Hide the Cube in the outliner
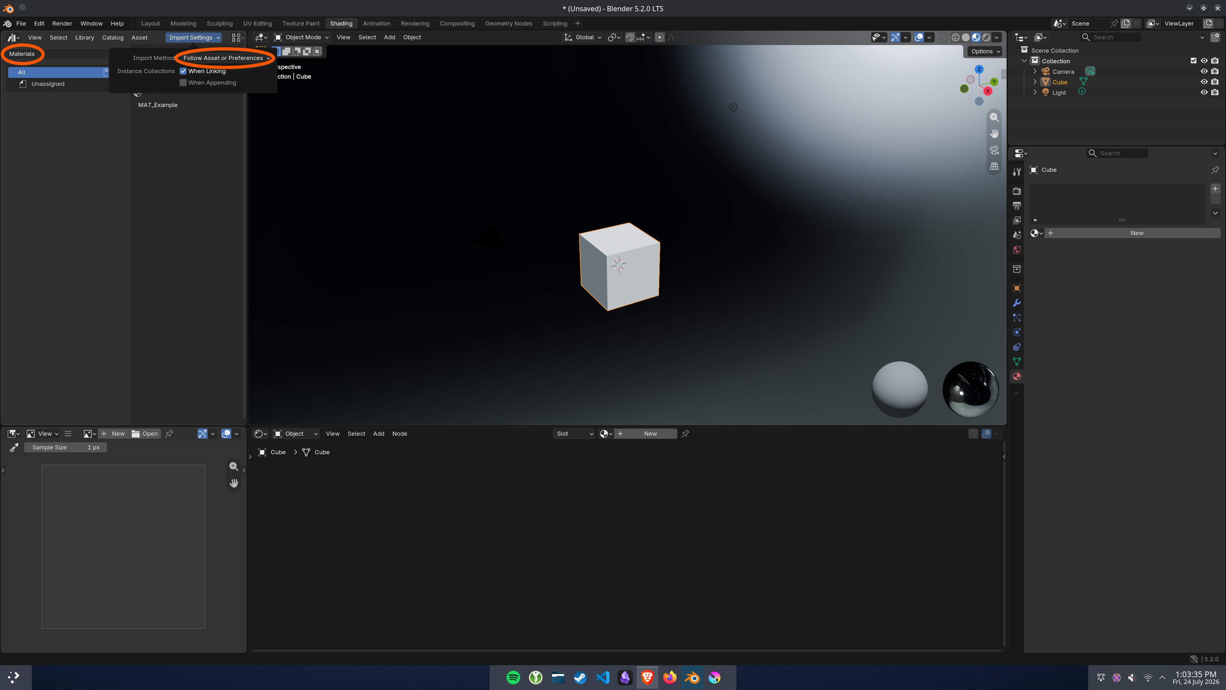Viewport: 1226px width, 690px height. (x=1204, y=82)
